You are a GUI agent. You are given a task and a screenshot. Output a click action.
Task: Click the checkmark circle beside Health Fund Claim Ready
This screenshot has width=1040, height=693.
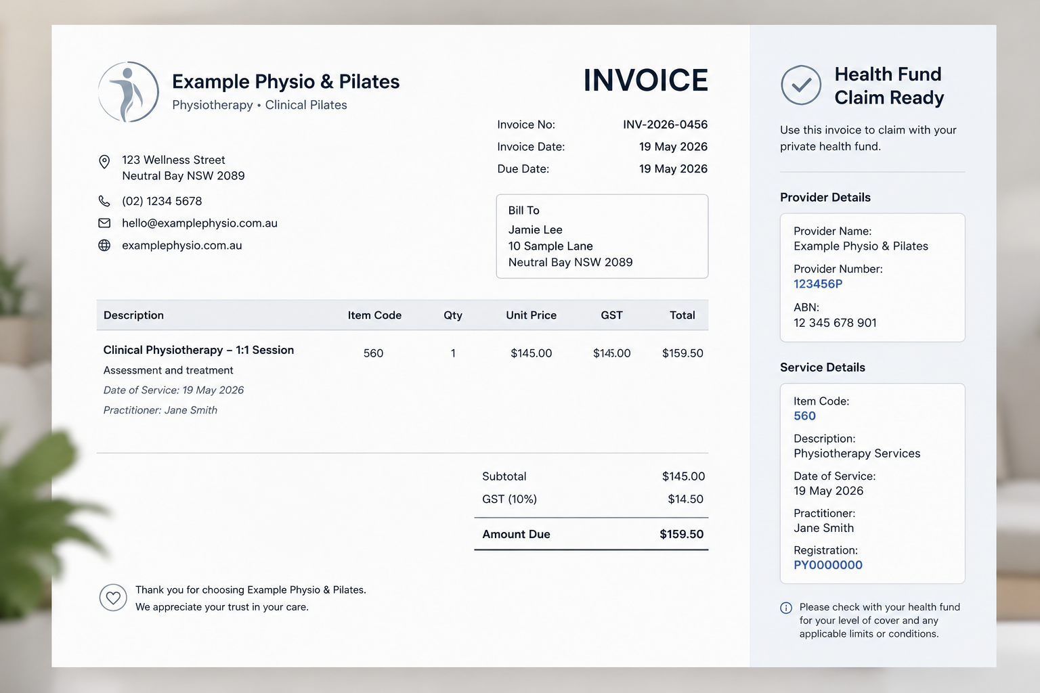pos(801,85)
